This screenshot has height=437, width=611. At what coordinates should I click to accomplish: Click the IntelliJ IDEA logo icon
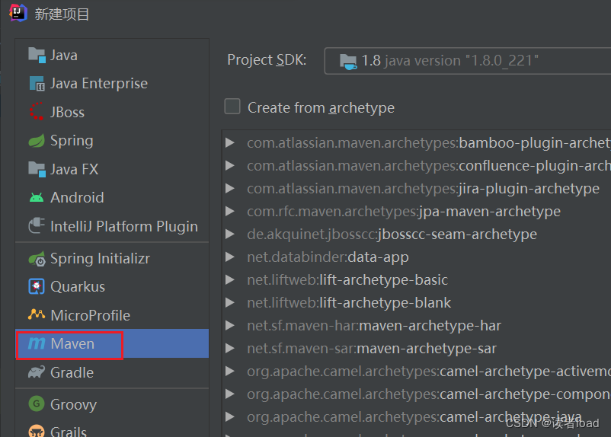pos(18,13)
